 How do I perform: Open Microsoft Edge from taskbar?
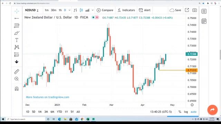click(59, 119)
